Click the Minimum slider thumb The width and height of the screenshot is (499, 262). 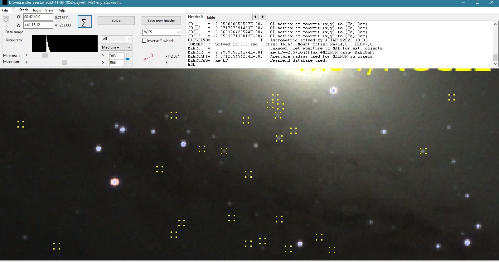45,55
